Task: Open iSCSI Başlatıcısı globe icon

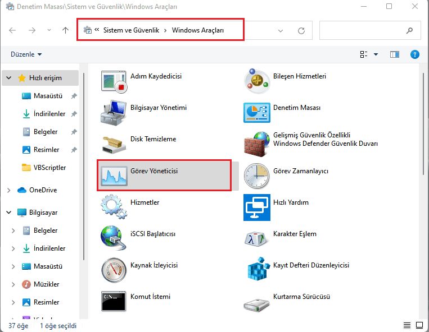Action: pyautogui.click(x=114, y=238)
